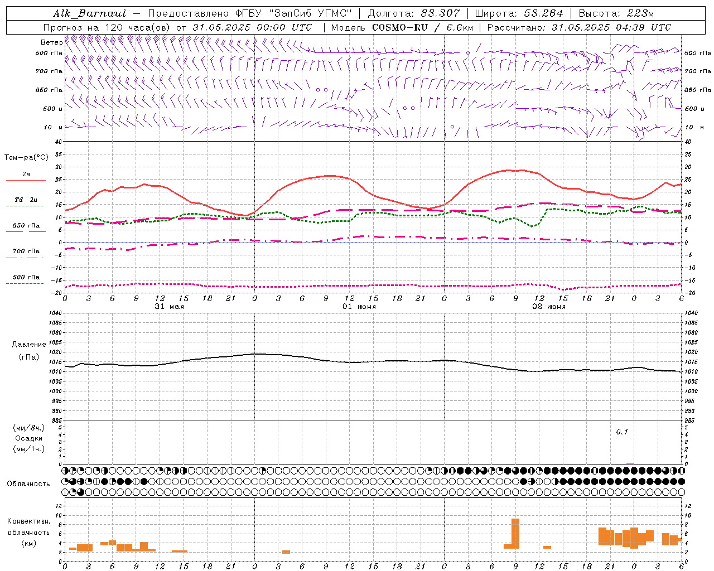
Task: Click the '01 июня' date label
Action: [359, 307]
